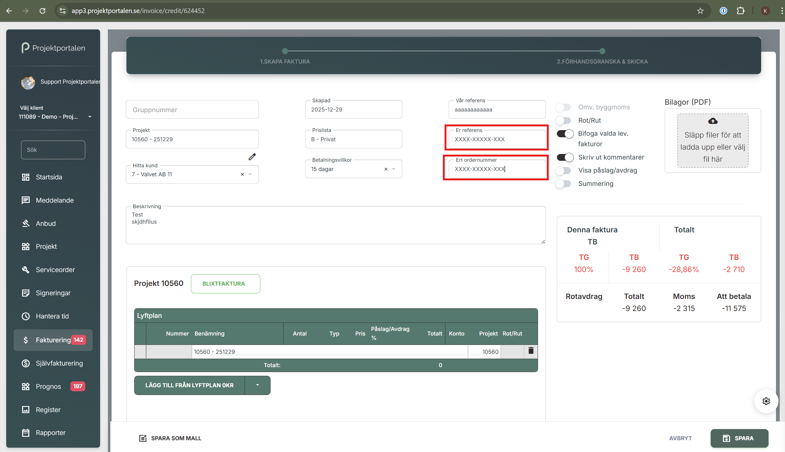Open the Betalningsvillkor dropdown arrow
Image resolution: width=785 pixels, height=452 pixels.
click(394, 169)
